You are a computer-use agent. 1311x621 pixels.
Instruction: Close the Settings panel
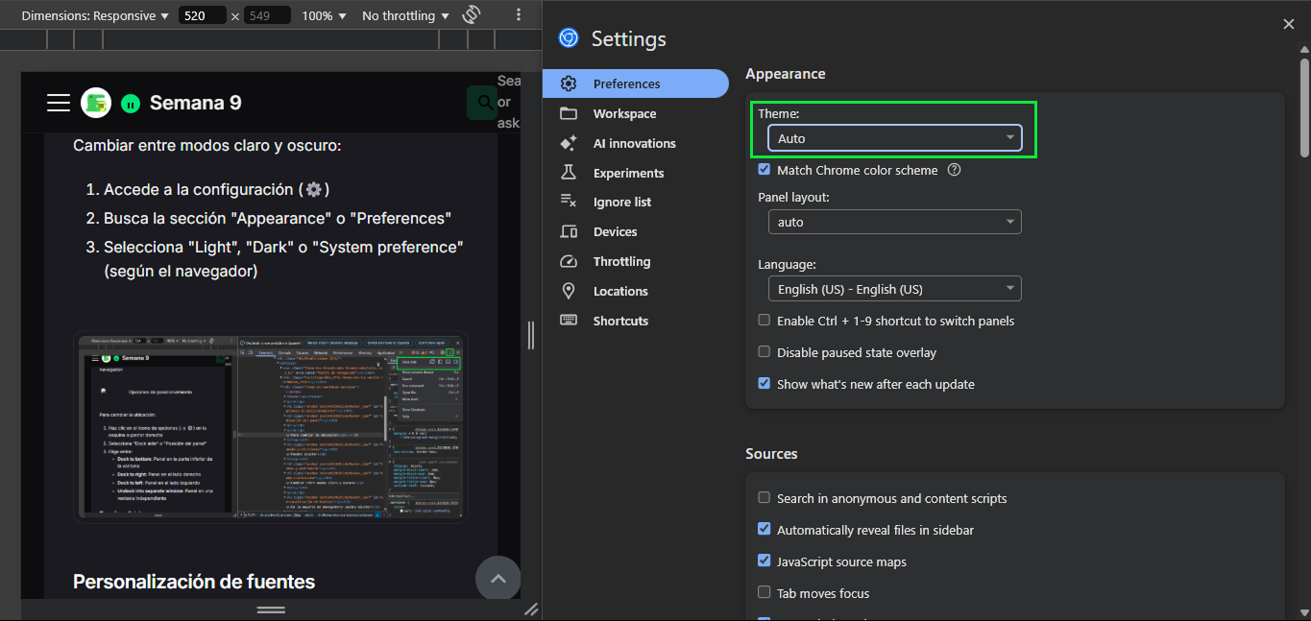1288,24
